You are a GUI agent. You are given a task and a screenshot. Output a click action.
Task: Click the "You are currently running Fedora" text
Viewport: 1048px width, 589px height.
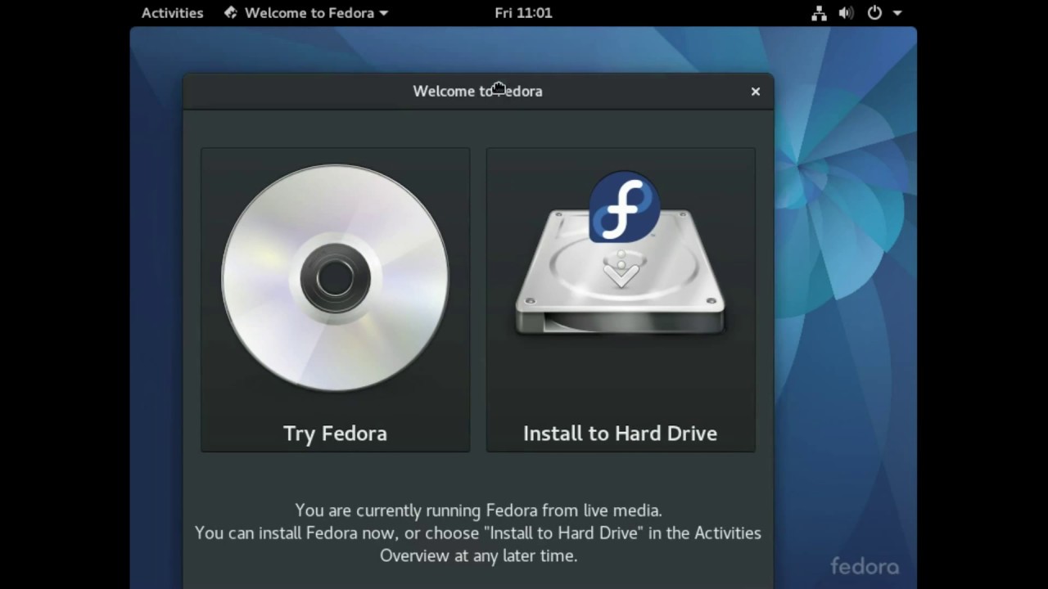point(478,510)
